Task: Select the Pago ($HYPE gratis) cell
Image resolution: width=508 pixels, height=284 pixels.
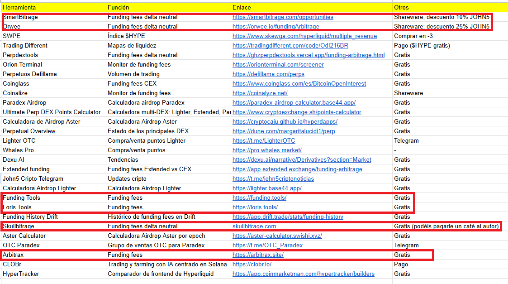Action: click(x=451, y=45)
